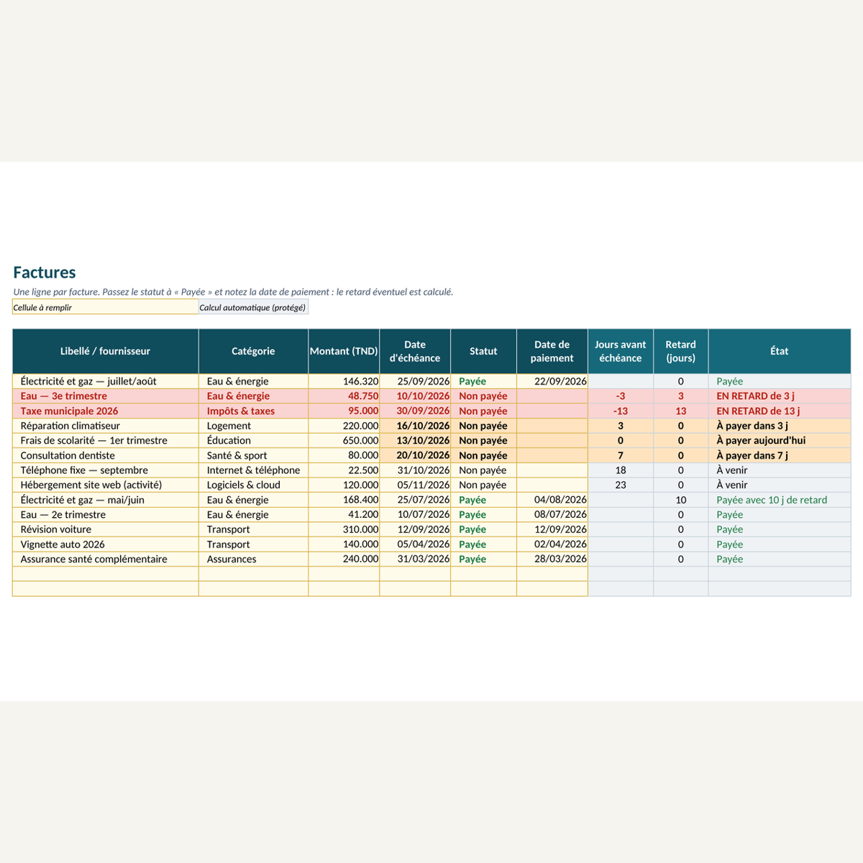863x863 pixels.
Task: Click 'EN RETARD de 3 j' state cell
Action: [x=780, y=396]
